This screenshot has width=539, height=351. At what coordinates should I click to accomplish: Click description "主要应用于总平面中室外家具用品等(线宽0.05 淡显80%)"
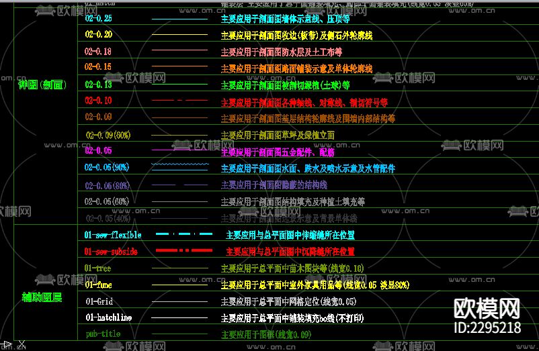click(315, 285)
